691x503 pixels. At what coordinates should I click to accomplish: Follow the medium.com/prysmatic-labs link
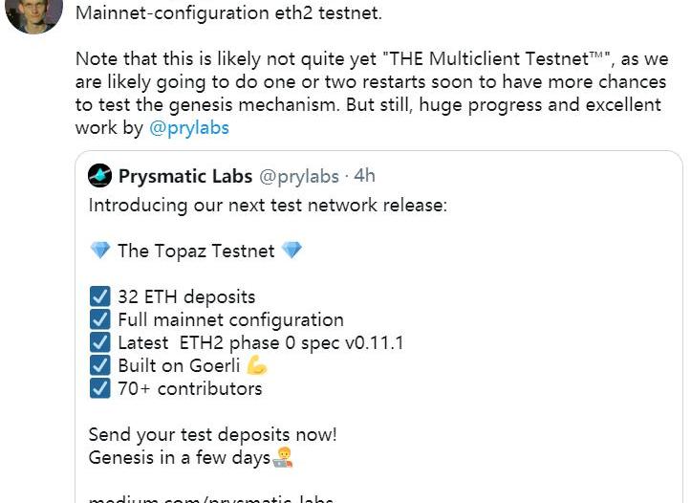click(209, 498)
